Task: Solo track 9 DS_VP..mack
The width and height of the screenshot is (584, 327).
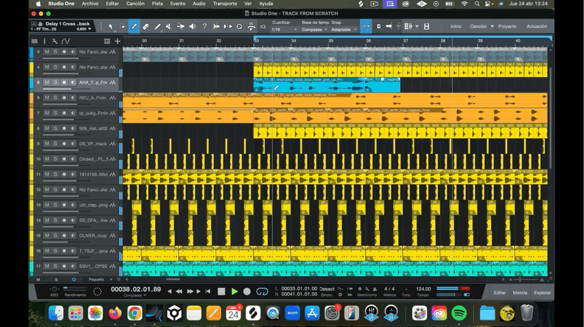Action: point(55,143)
